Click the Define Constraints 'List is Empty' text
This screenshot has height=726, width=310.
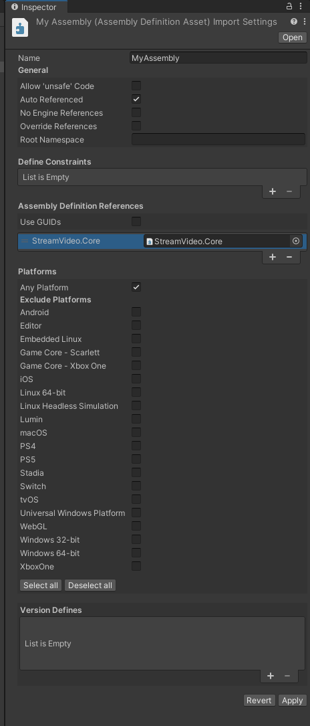(45, 177)
